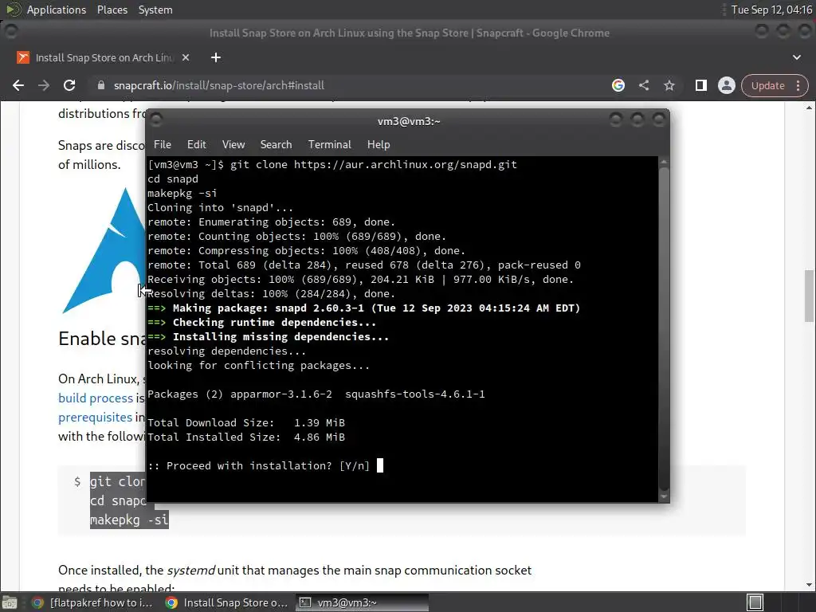The height and width of the screenshot is (612, 816).
Task: Open the terminal's Terminal menu
Action: [x=329, y=145]
